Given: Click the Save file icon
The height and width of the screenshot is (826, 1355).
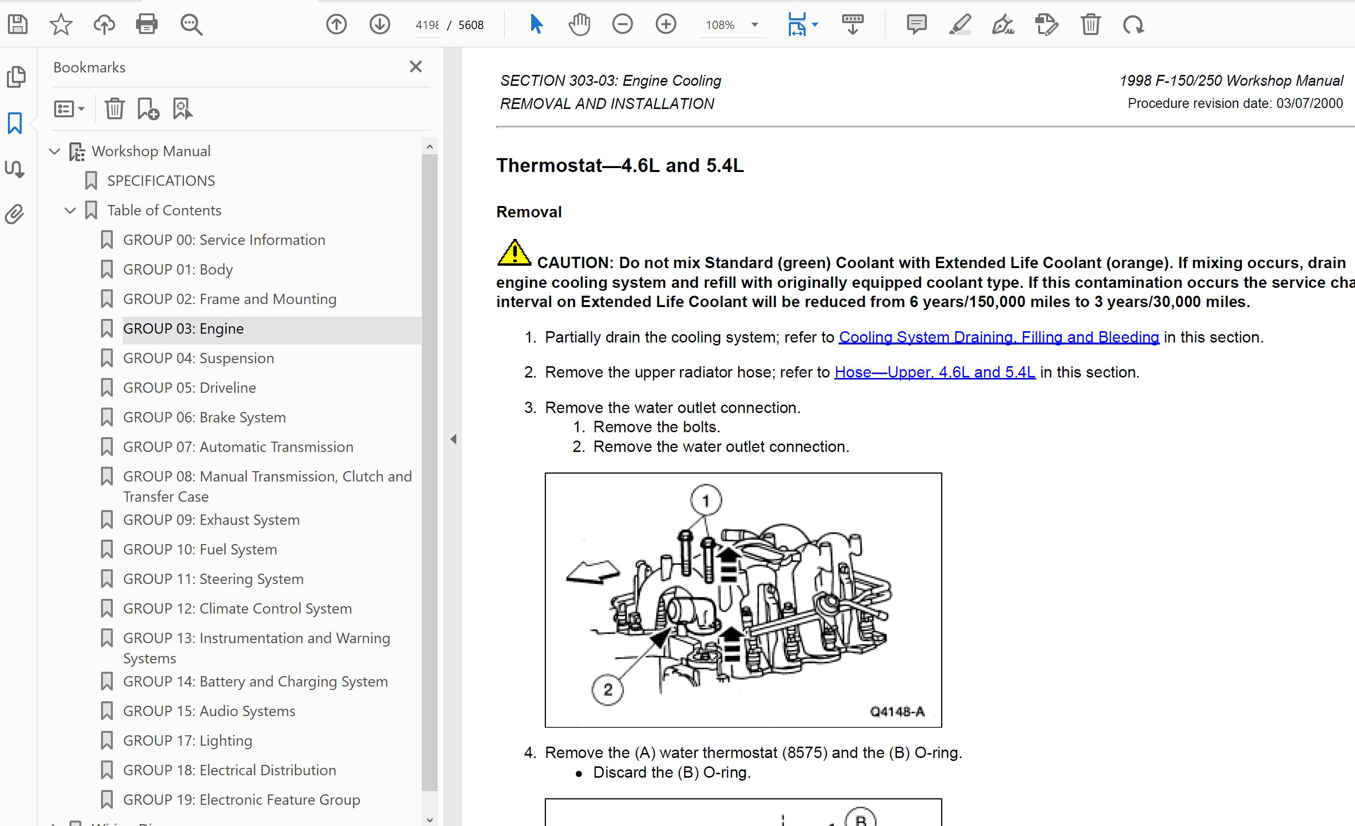Looking at the screenshot, I should (x=18, y=25).
